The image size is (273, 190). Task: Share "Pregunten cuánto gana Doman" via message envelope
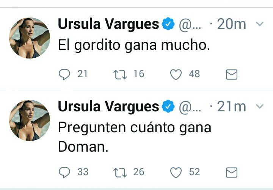coord(231,173)
